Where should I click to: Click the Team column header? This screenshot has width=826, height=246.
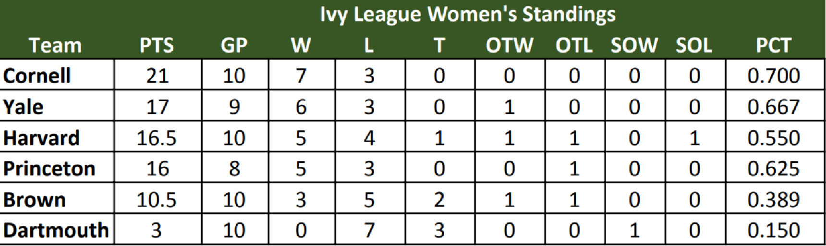(55, 46)
